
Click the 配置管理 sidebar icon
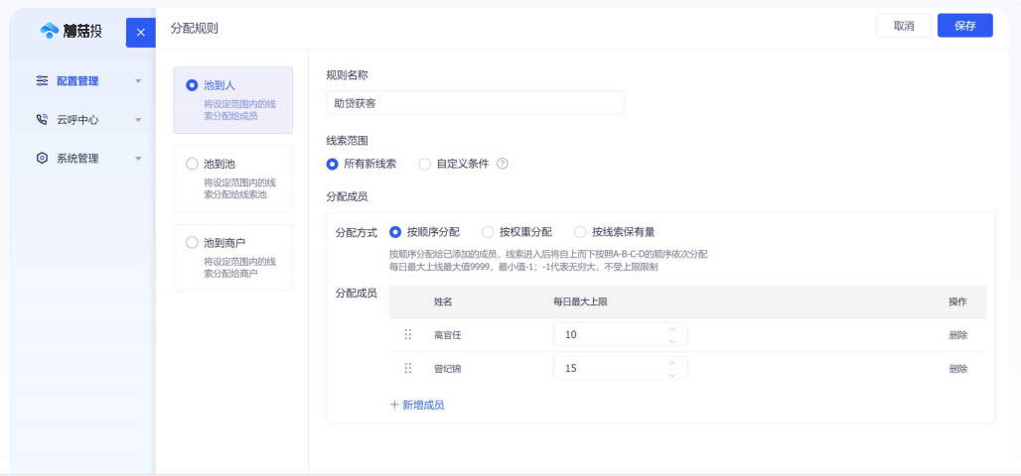pos(42,80)
